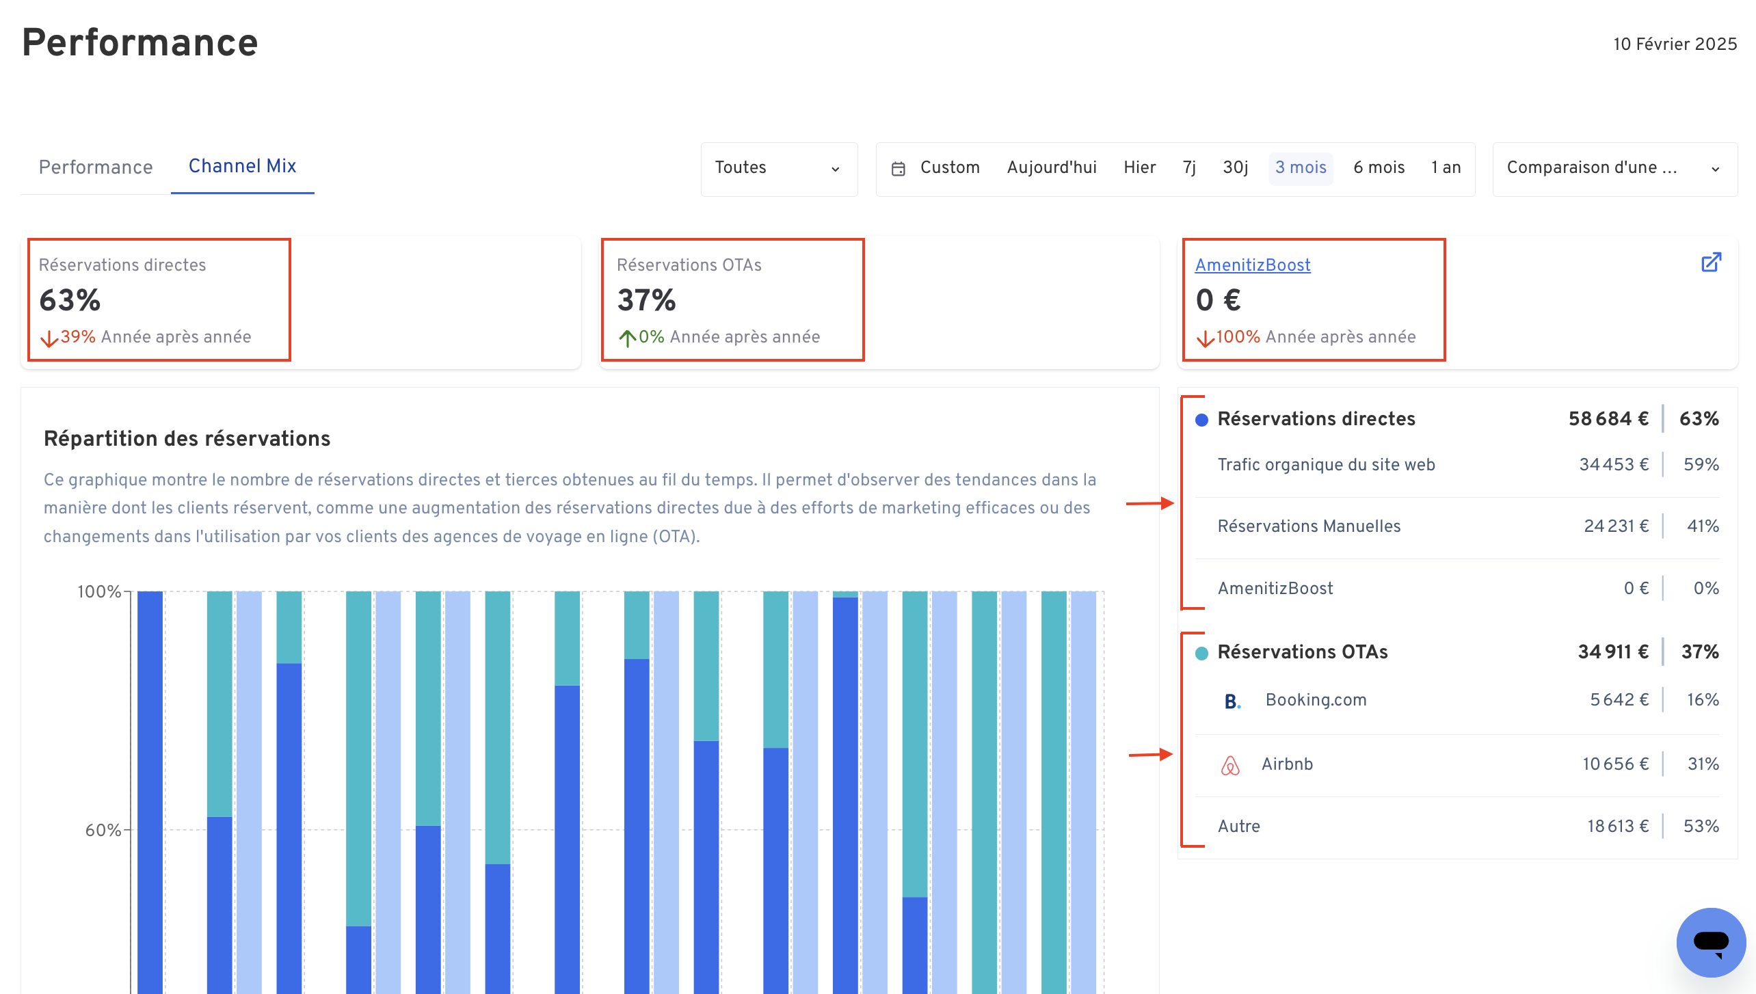Select the 6 mois period
This screenshot has height=994, width=1756.
click(x=1379, y=167)
